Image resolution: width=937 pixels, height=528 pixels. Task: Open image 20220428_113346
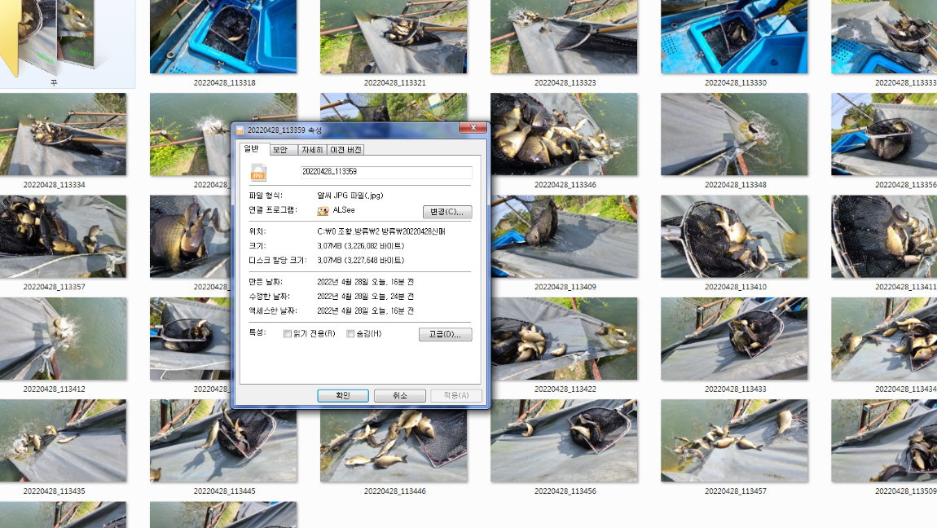point(563,134)
